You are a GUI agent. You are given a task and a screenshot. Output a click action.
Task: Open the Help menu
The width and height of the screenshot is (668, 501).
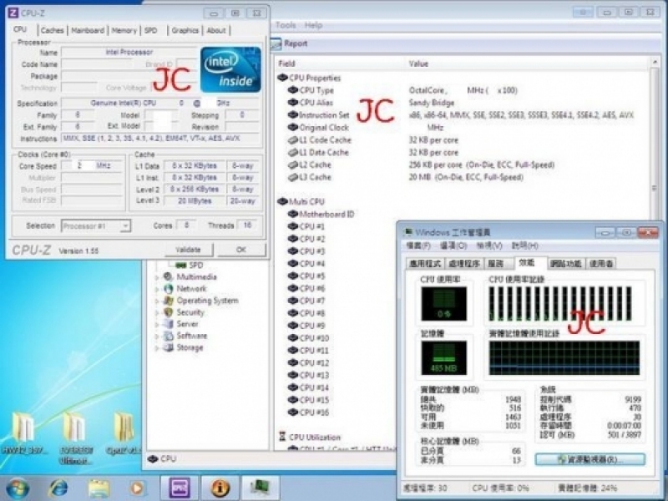coord(313,25)
